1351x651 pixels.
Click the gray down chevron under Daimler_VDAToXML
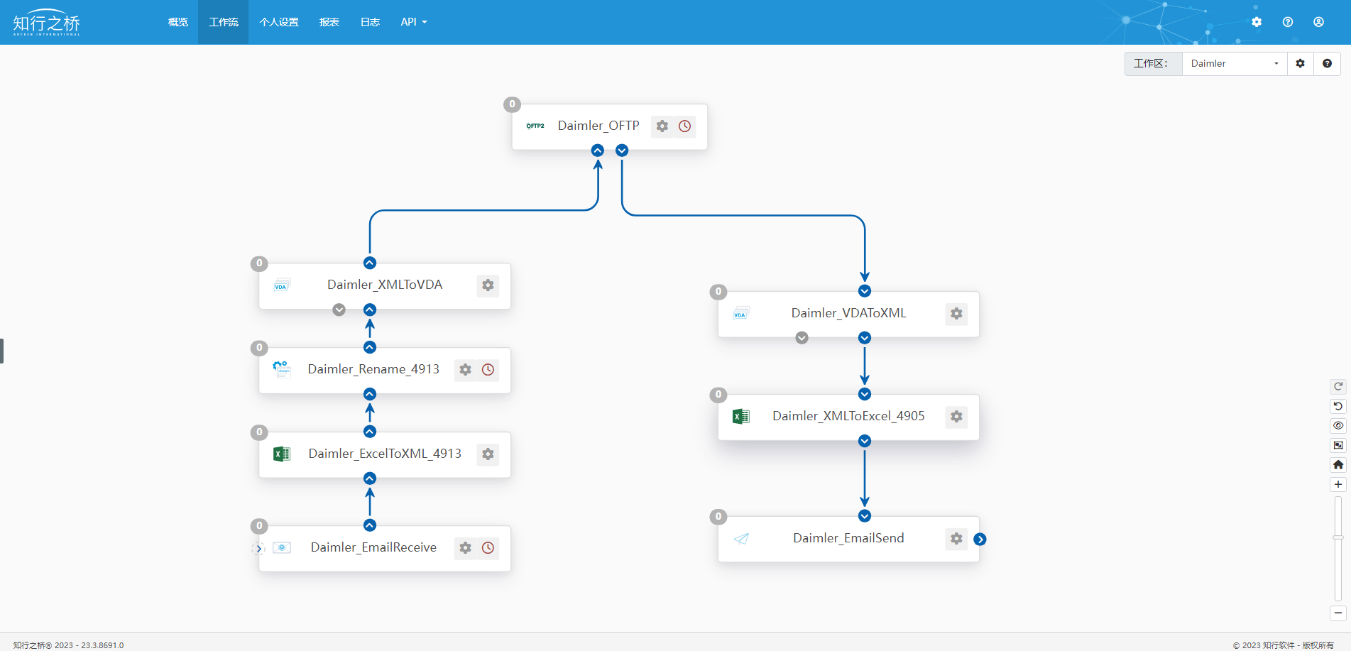[x=802, y=338]
